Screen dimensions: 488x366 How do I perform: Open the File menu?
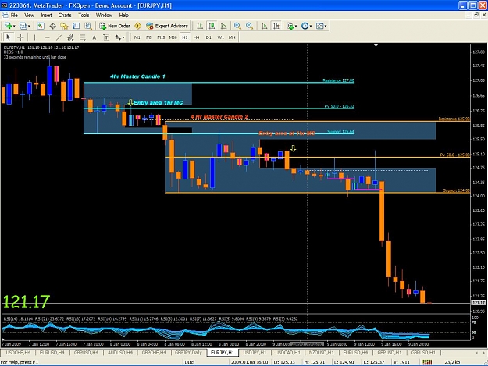coord(14,15)
